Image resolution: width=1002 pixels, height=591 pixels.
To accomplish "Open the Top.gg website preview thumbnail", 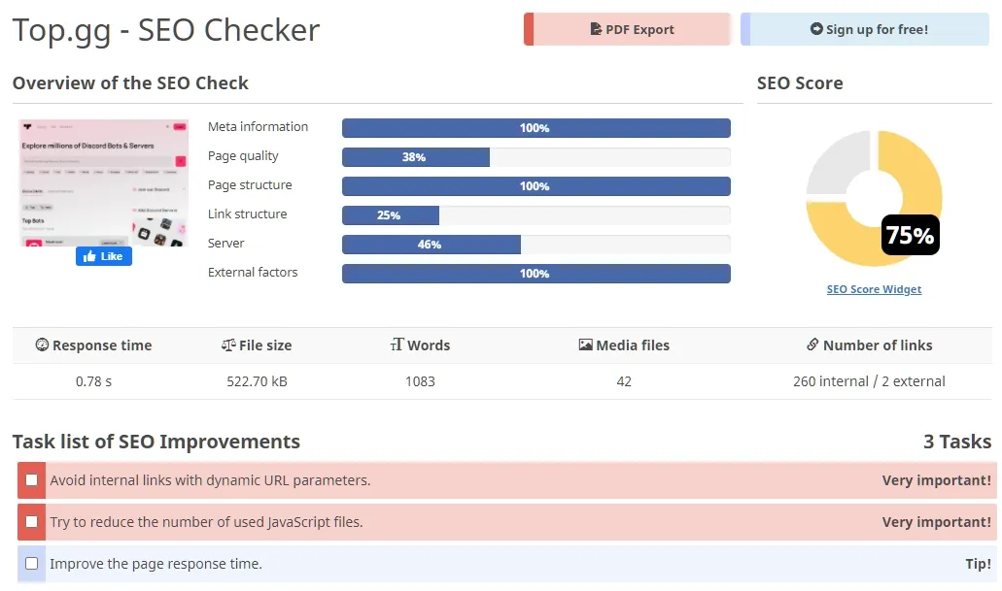I will (104, 183).
